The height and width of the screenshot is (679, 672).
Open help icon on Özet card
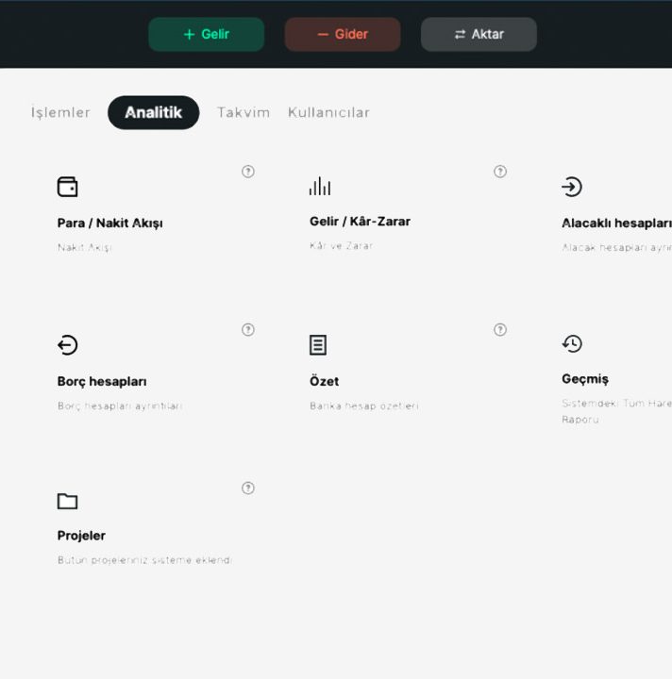(500, 329)
